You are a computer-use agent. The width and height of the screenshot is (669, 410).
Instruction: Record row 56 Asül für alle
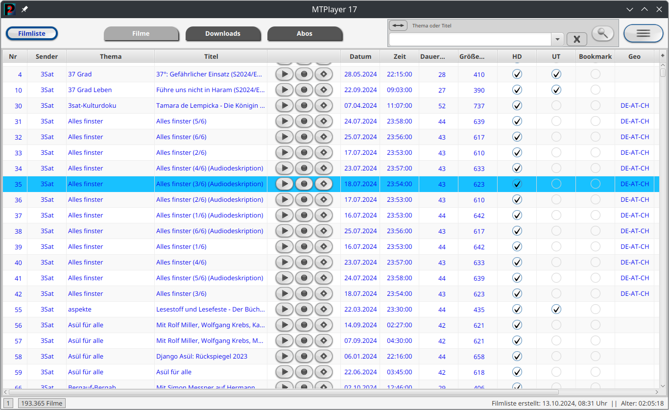point(304,325)
